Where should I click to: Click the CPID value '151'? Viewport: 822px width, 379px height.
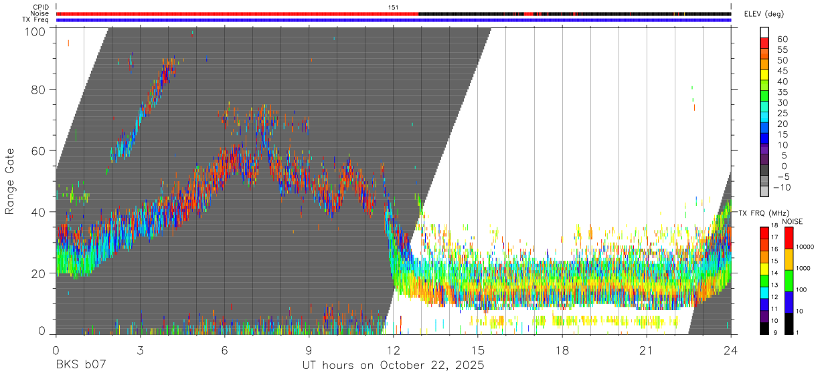[394, 7]
